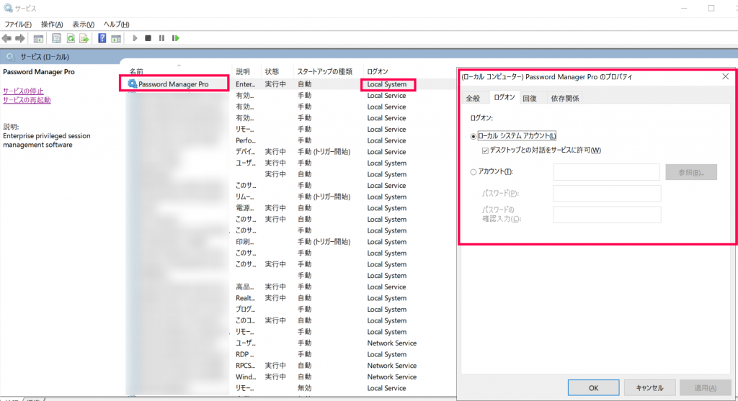Screen dimensions: 738x401
Task: Select the アカウント radio button
Action: 474,171
